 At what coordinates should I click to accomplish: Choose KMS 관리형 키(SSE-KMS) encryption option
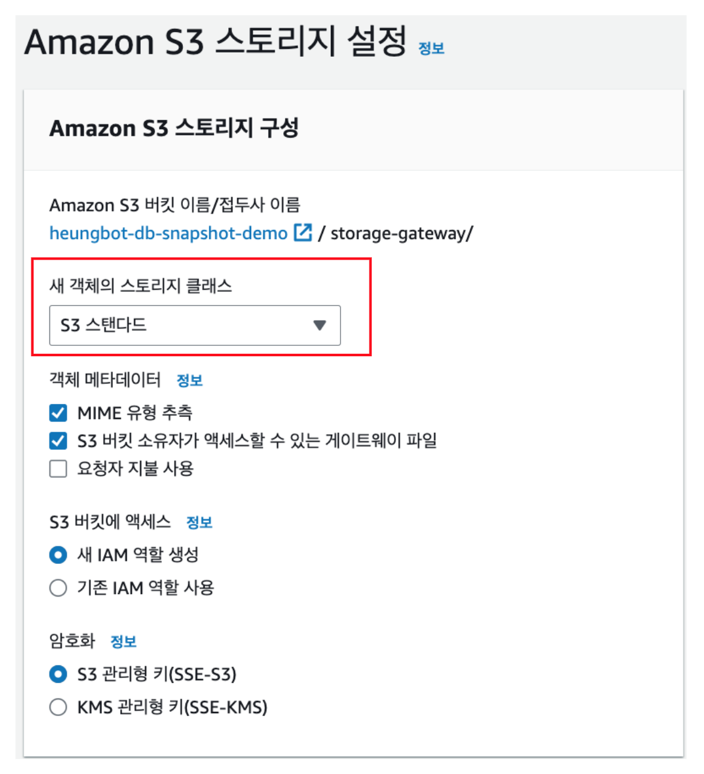(58, 706)
